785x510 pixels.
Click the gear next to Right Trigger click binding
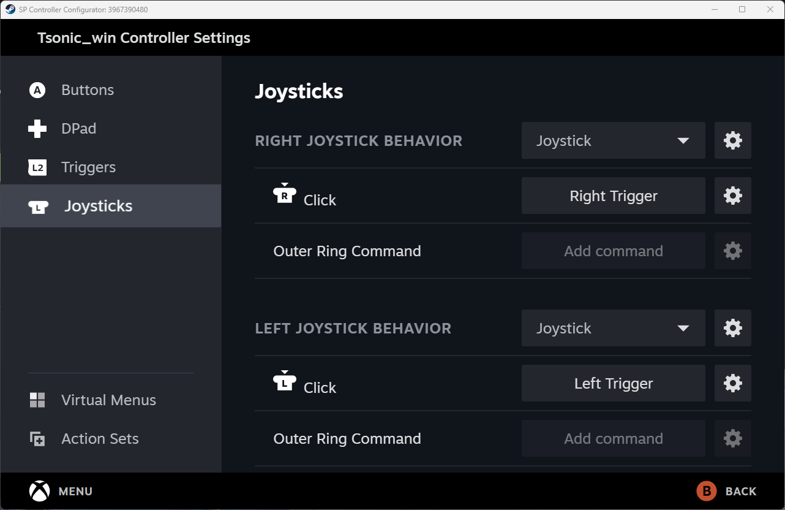tap(732, 196)
